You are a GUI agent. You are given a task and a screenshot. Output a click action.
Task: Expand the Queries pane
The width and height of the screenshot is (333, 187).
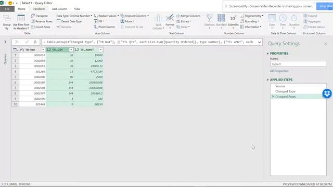(5, 42)
